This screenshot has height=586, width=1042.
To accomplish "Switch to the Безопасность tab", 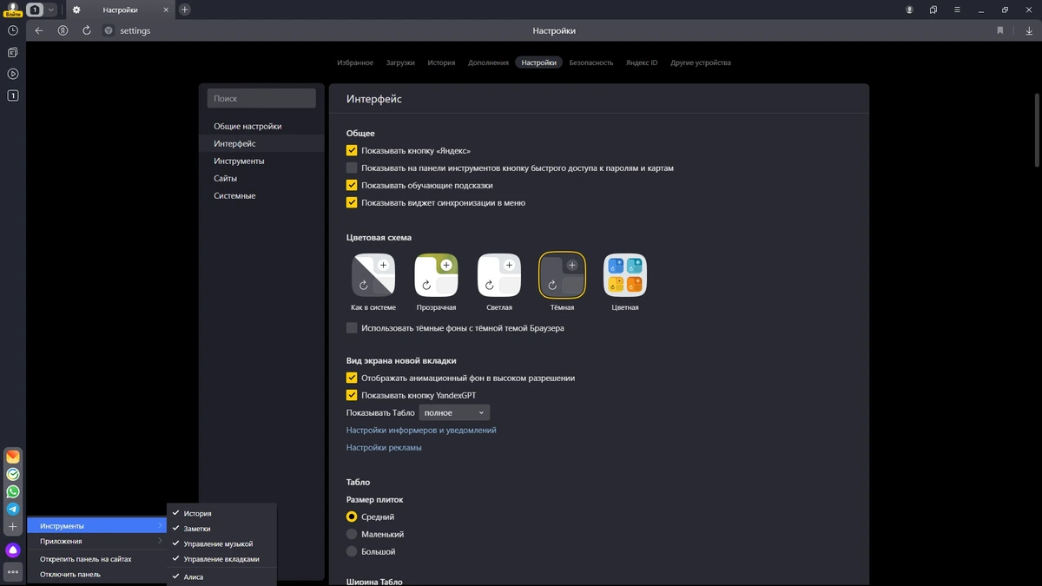I will tap(591, 63).
